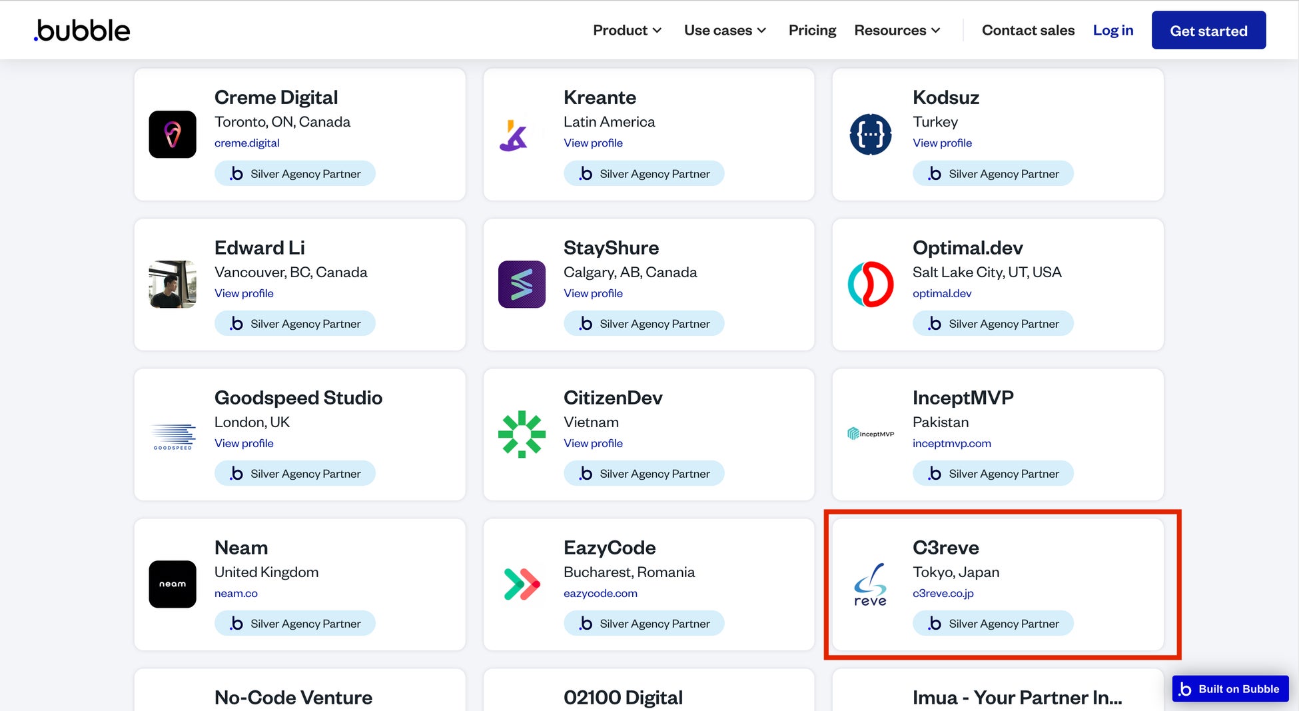
Task: Click the StayShure purple logo
Action: tap(522, 285)
